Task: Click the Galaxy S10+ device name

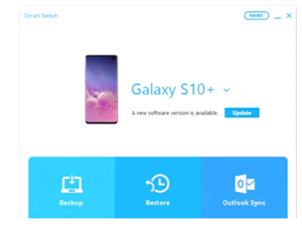Action: click(173, 90)
